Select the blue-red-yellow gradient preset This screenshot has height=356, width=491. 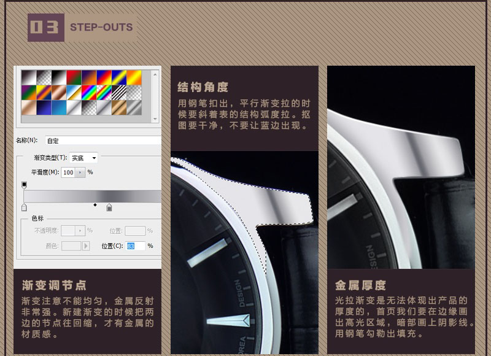click(x=104, y=77)
